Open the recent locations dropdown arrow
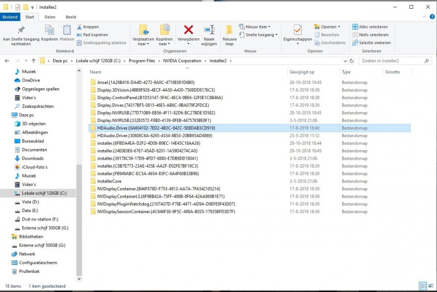The height and width of the screenshot is (292, 437). pos(26,61)
